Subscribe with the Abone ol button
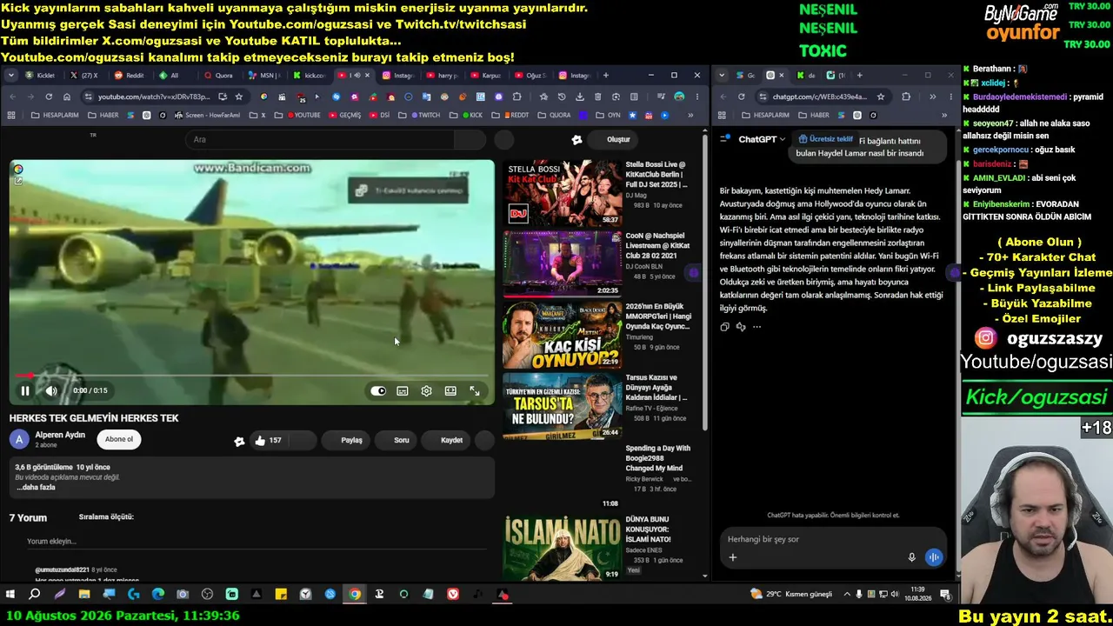Viewport: 1113px width, 626px height. (119, 439)
